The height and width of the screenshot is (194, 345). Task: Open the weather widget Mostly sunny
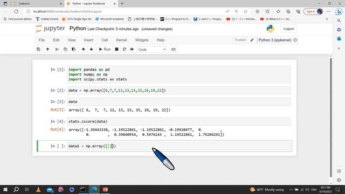click(x=267, y=190)
